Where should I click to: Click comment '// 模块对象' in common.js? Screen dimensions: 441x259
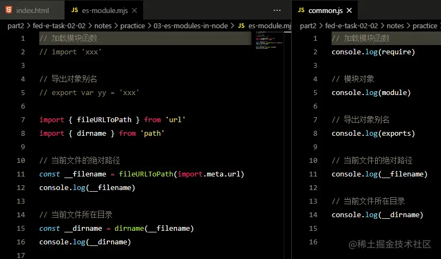tap(353, 79)
